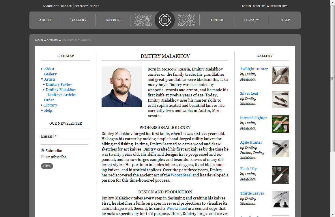Screen dimensions: 335x217
Task: Focus the newsletter Email input field
Action: point(65,142)
